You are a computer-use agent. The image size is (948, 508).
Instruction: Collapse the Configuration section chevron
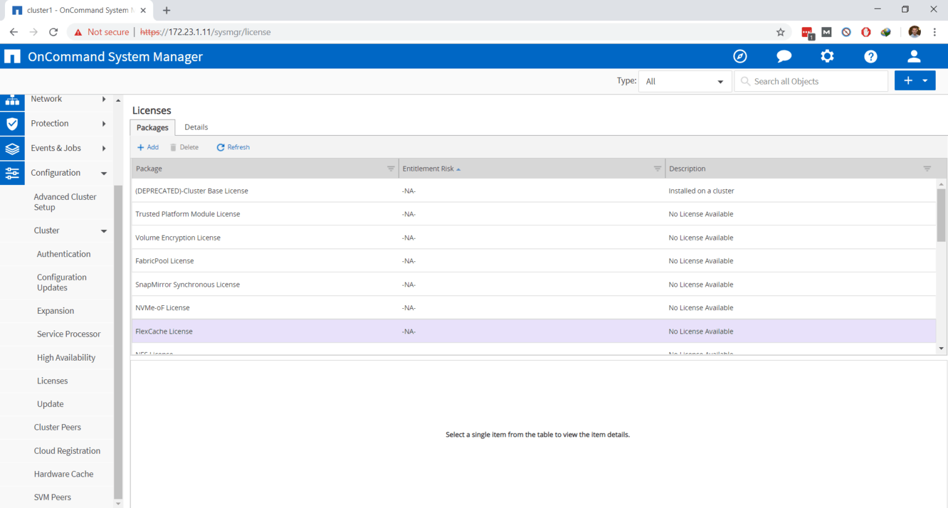[104, 173]
